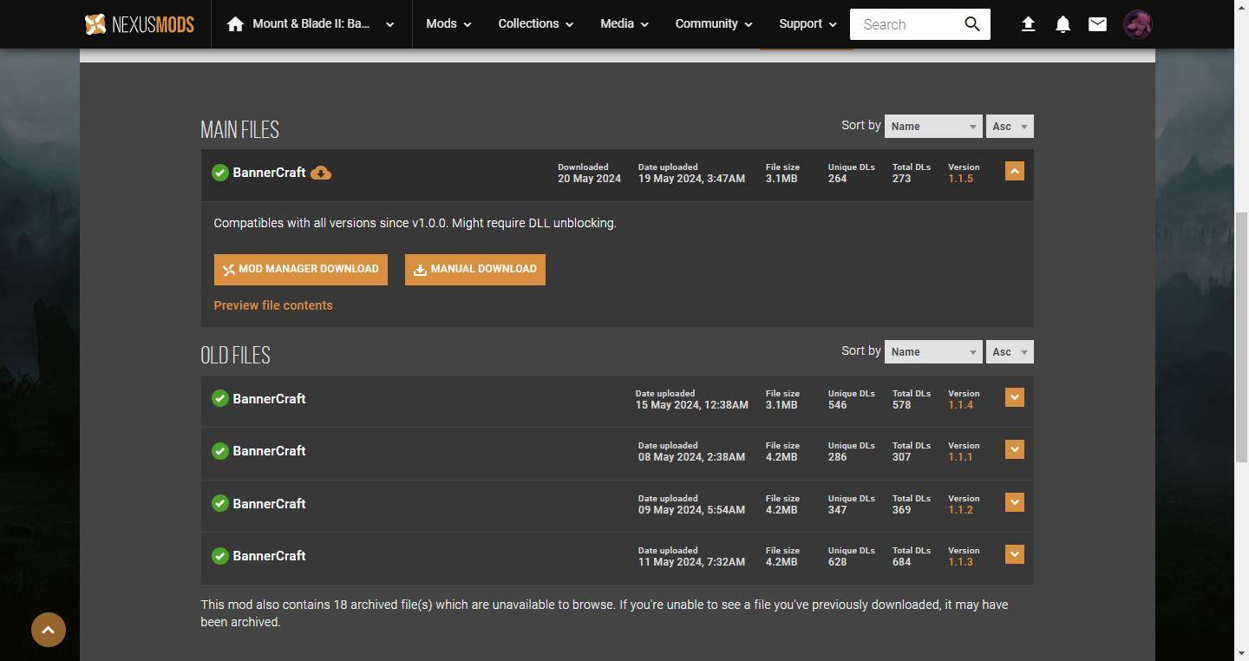This screenshot has width=1249, height=661.
Task: Click green checkmark on BannerCraft 1.1.5
Action: coord(220,173)
